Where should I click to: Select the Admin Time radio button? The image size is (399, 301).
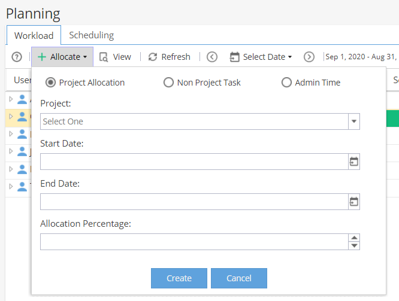(286, 83)
